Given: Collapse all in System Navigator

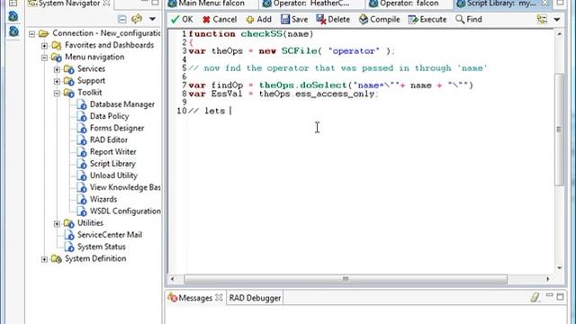Looking at the screenshot, I should tap(122, 19).
